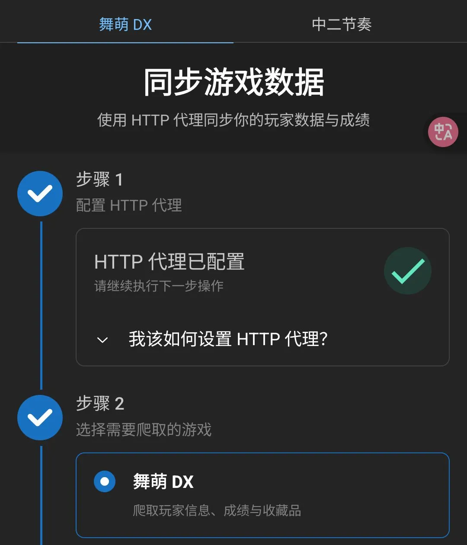Tap the pink translate floating icon
This screenshot has height=545, width=467.
[x=443, y=132]
